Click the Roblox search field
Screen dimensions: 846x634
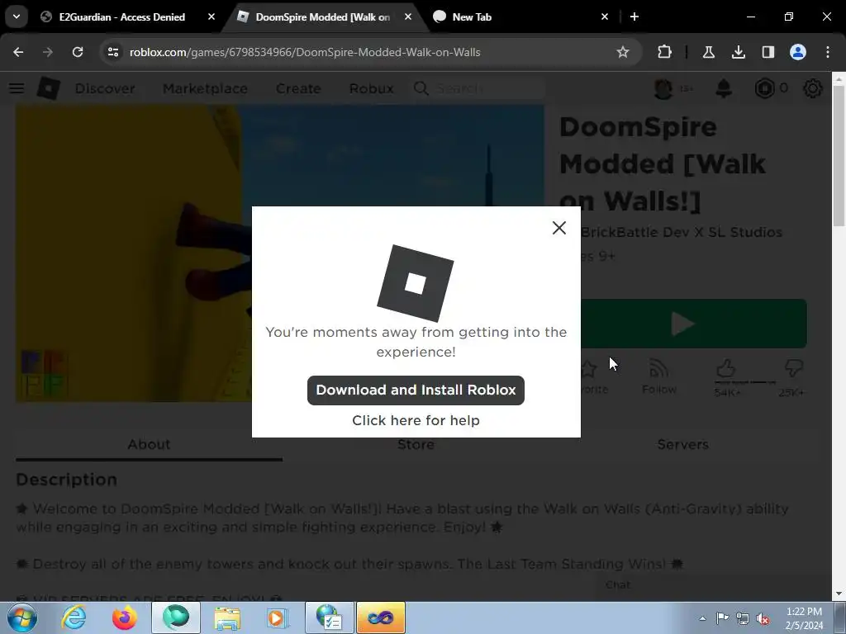479,88
